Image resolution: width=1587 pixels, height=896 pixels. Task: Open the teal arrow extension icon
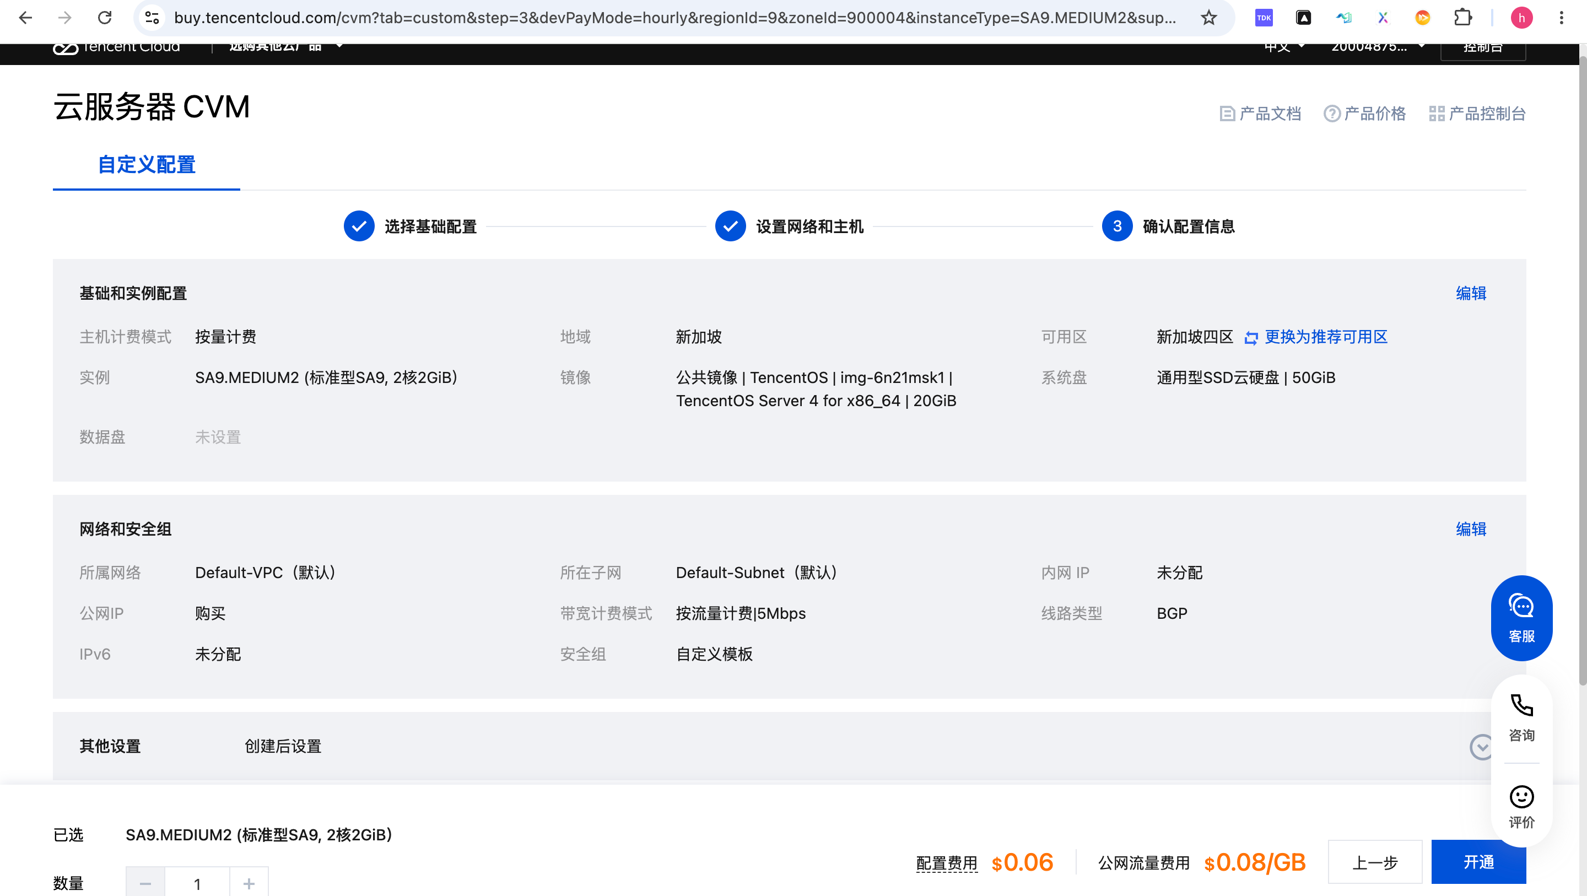point(1343,18)
